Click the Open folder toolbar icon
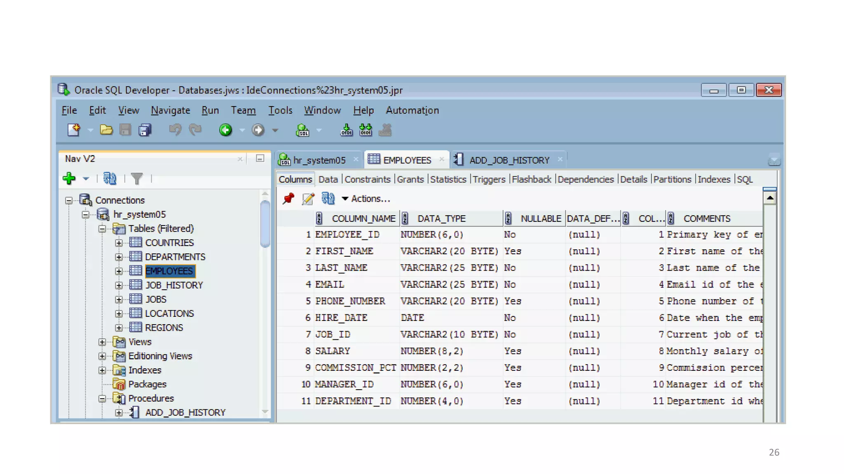The height and width of the screenshot is (474, 844). point(106,130)
